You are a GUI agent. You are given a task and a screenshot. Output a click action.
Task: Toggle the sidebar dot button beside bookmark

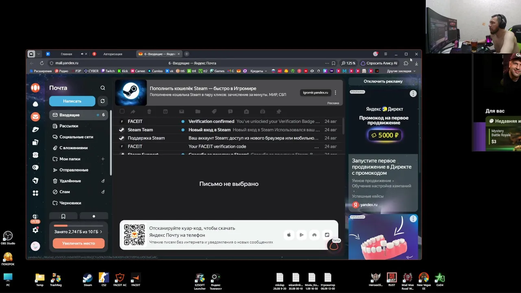94,216
